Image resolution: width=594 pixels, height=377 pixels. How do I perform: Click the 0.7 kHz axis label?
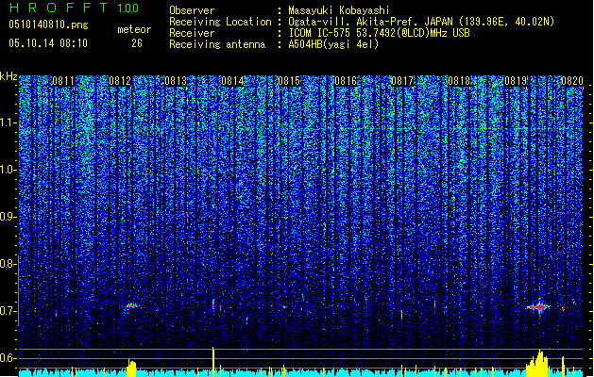[8, 311]
